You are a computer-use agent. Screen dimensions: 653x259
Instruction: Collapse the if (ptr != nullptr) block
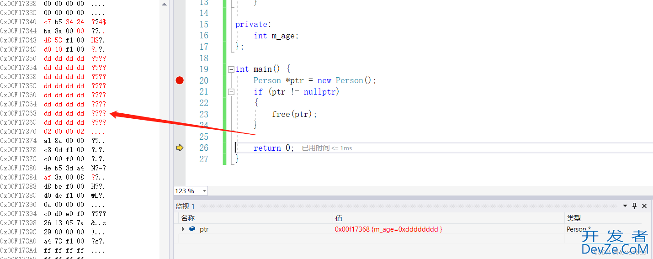(x=231, y=92)
